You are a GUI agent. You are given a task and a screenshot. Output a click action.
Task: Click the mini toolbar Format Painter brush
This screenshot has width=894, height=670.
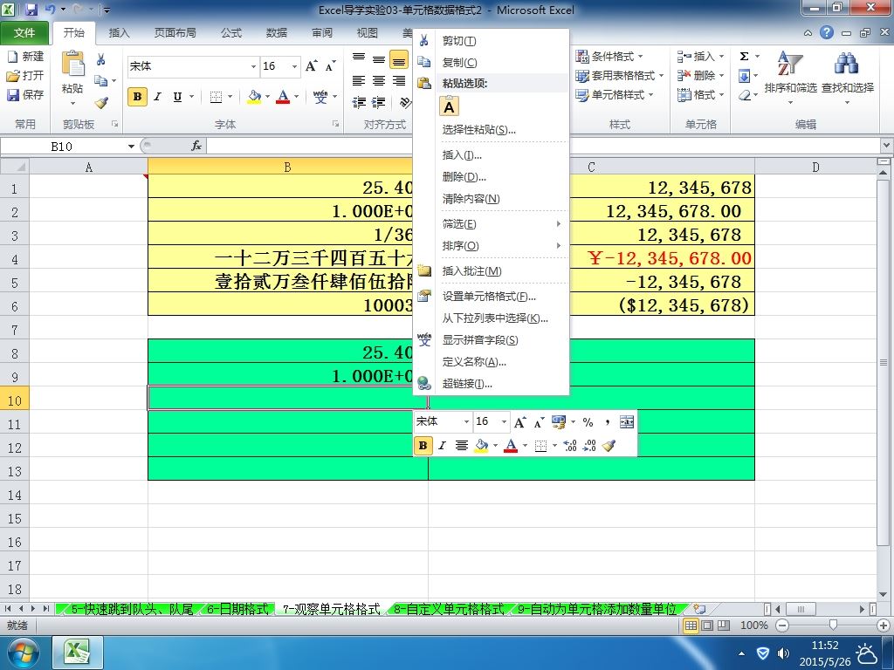coord(609,446)
